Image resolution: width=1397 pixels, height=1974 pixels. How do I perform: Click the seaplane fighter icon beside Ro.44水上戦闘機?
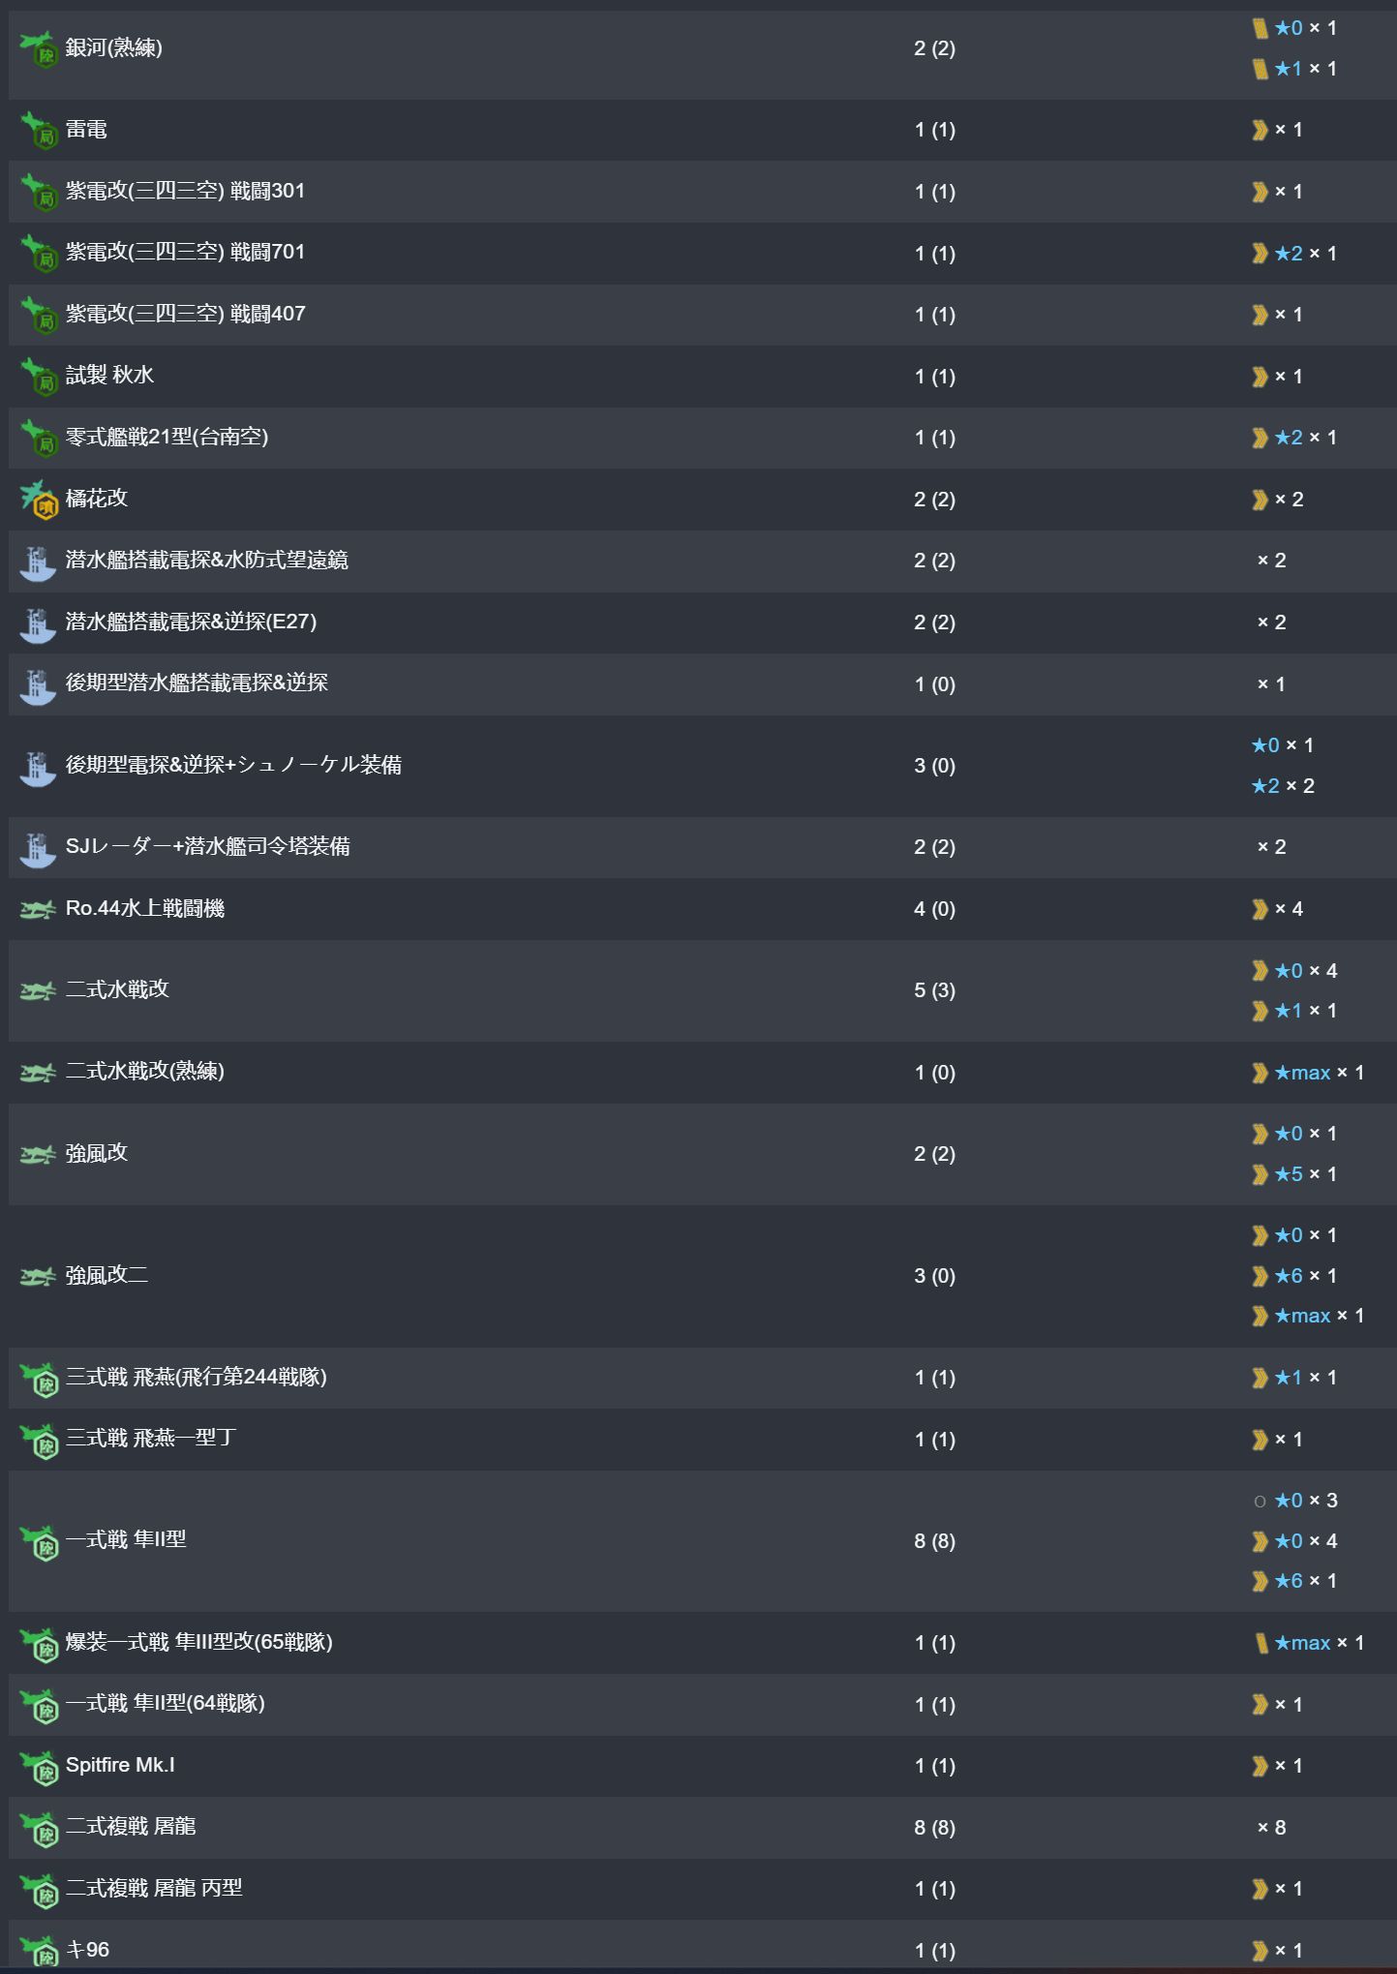click(x=39, y=909)
